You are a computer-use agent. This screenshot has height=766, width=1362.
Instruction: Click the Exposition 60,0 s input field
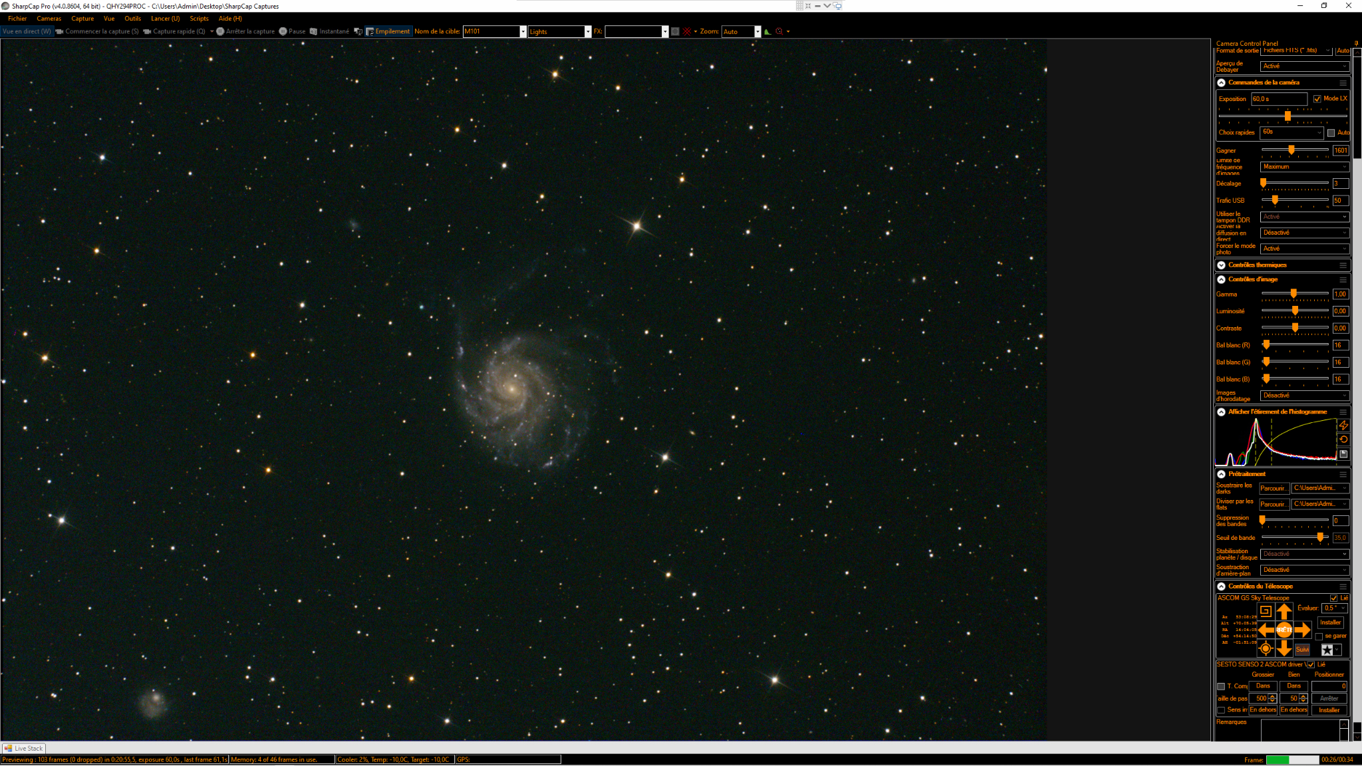[x=1279, y=99]
